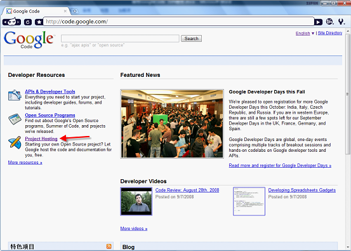Click the Developer Resources heading

[x=36, y=75]
